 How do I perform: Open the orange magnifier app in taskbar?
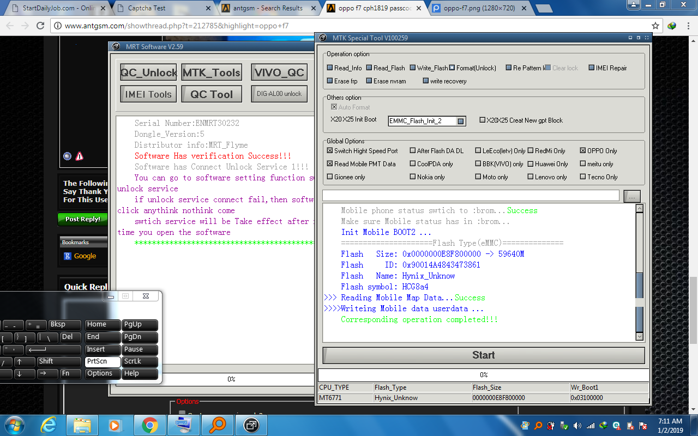(x=218, y=425)
